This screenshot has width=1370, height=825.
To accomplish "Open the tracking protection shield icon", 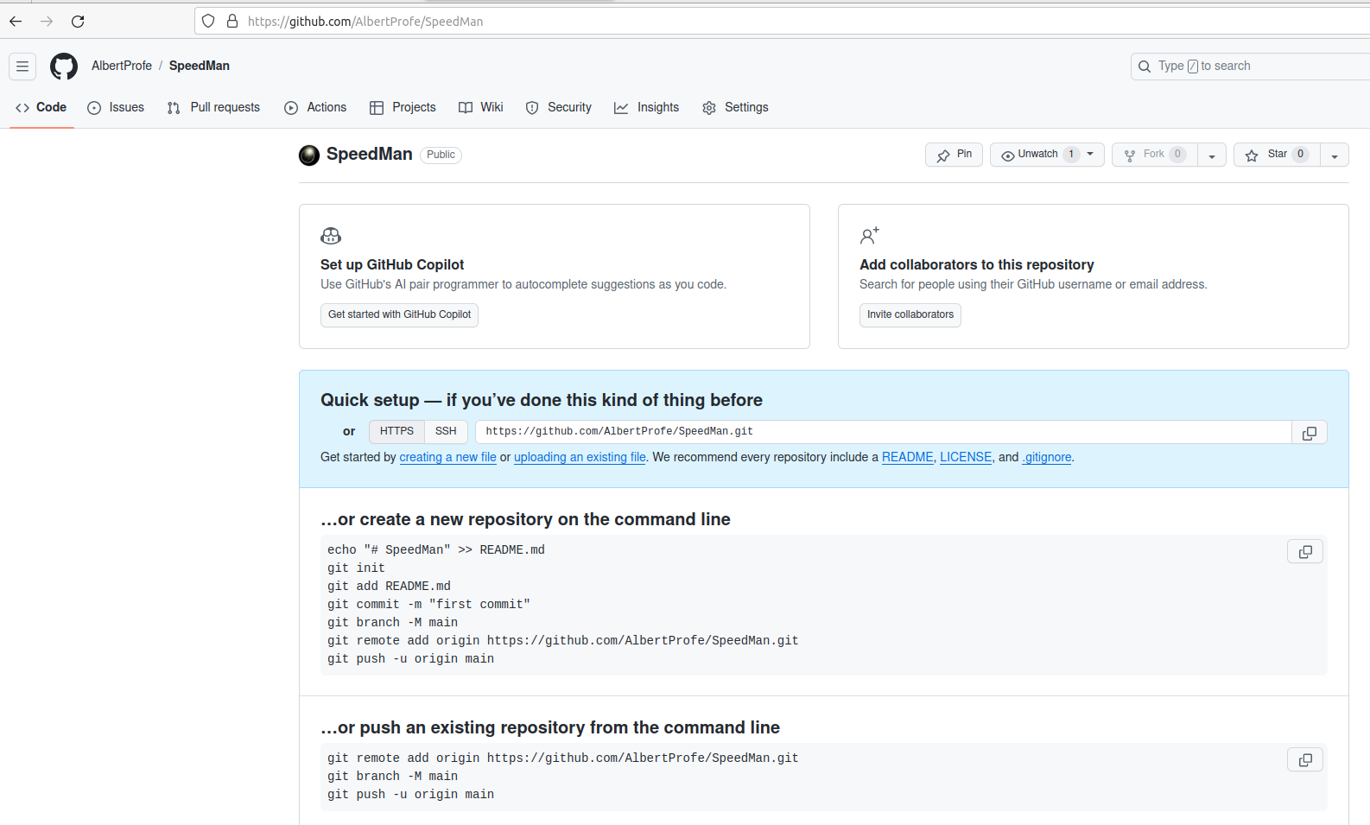I will click(x=208, y=21).
